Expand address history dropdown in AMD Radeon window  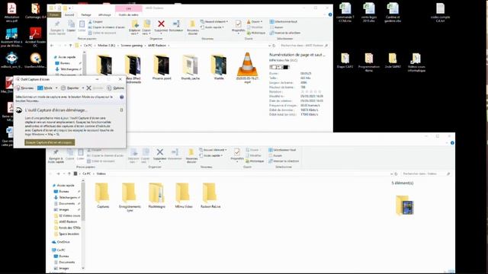(269, 46)
